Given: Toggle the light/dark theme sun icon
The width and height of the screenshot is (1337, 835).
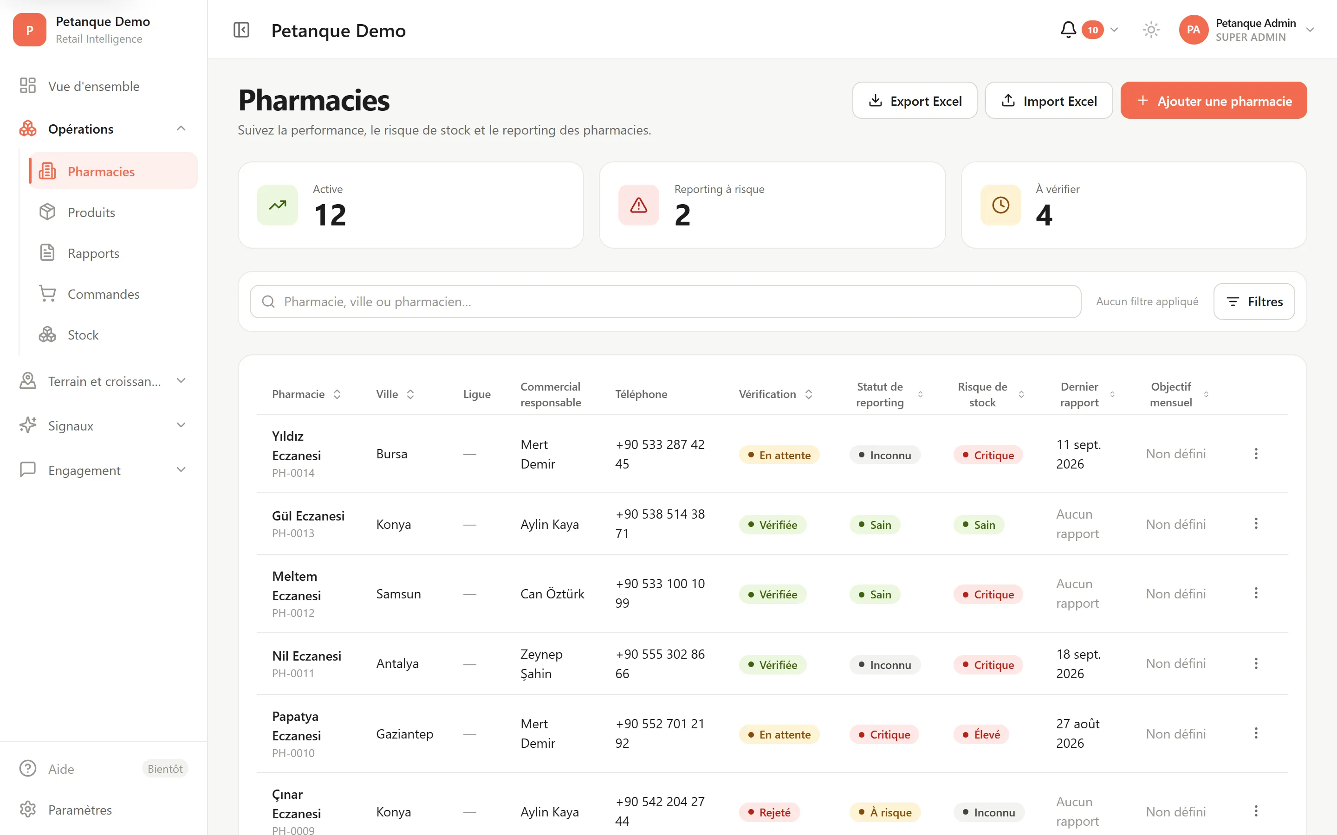Looking at the screenshot, I should pyautogui.click(x=1151, y=30).
